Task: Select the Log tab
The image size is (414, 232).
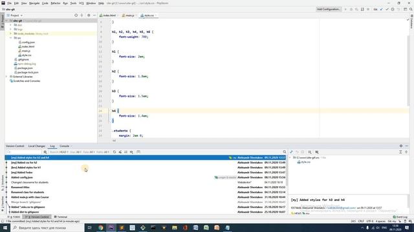Action: click(52, 146)
